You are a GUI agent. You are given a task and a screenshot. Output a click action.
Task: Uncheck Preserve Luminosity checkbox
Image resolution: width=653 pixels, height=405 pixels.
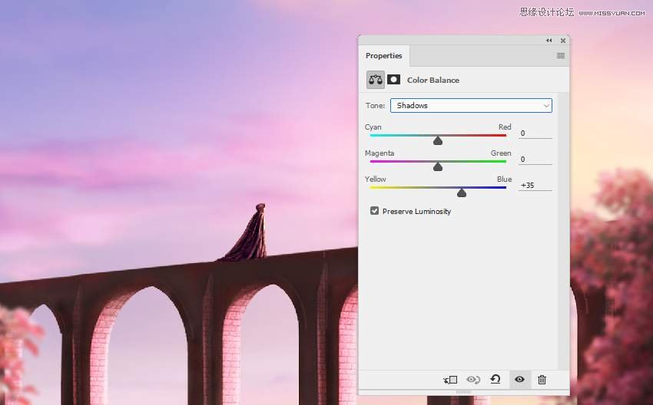[374, 211]
